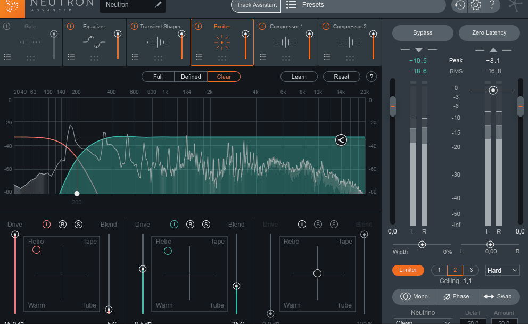Click the Transient Shaper drag handle dots

point(158,58)
